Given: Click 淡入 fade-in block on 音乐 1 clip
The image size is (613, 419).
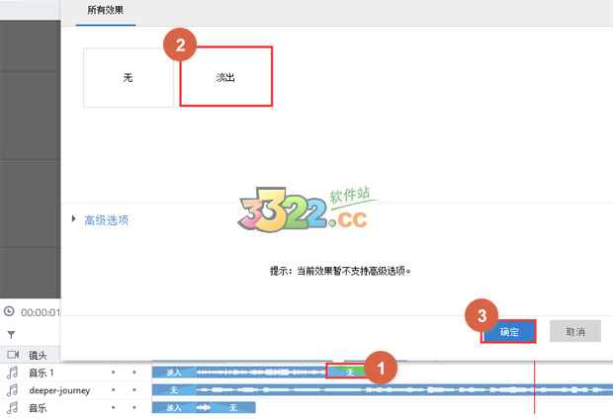Looking at the screenshot, I should click(x=174, y=373).
